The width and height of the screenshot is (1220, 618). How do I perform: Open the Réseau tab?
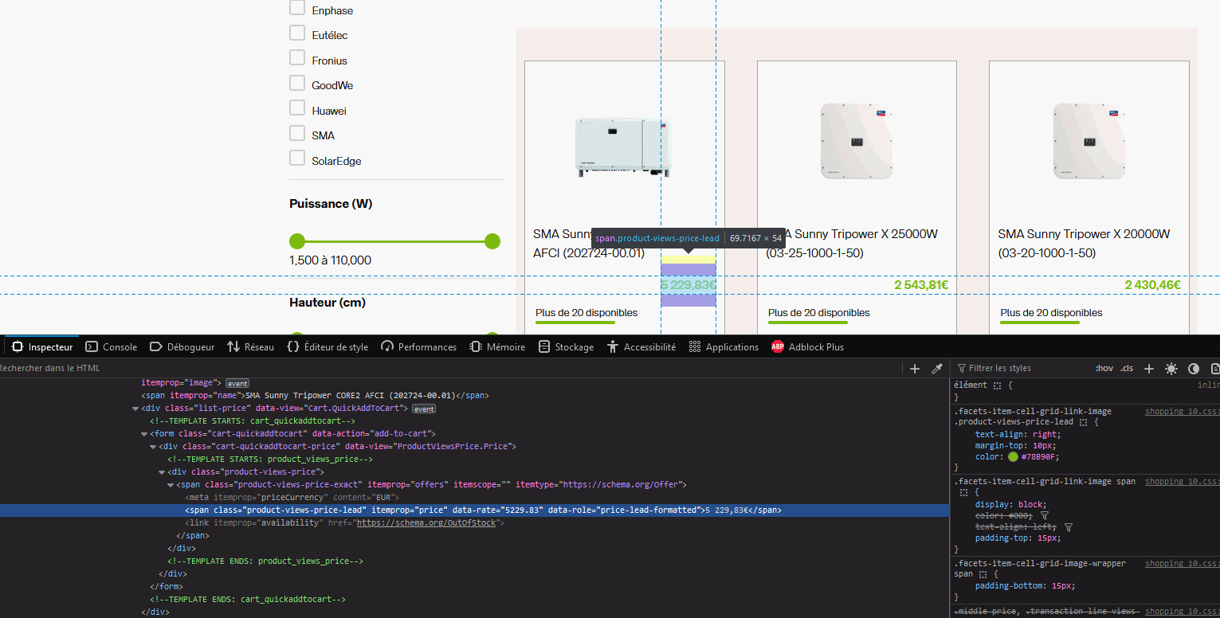tap(250, 347)
